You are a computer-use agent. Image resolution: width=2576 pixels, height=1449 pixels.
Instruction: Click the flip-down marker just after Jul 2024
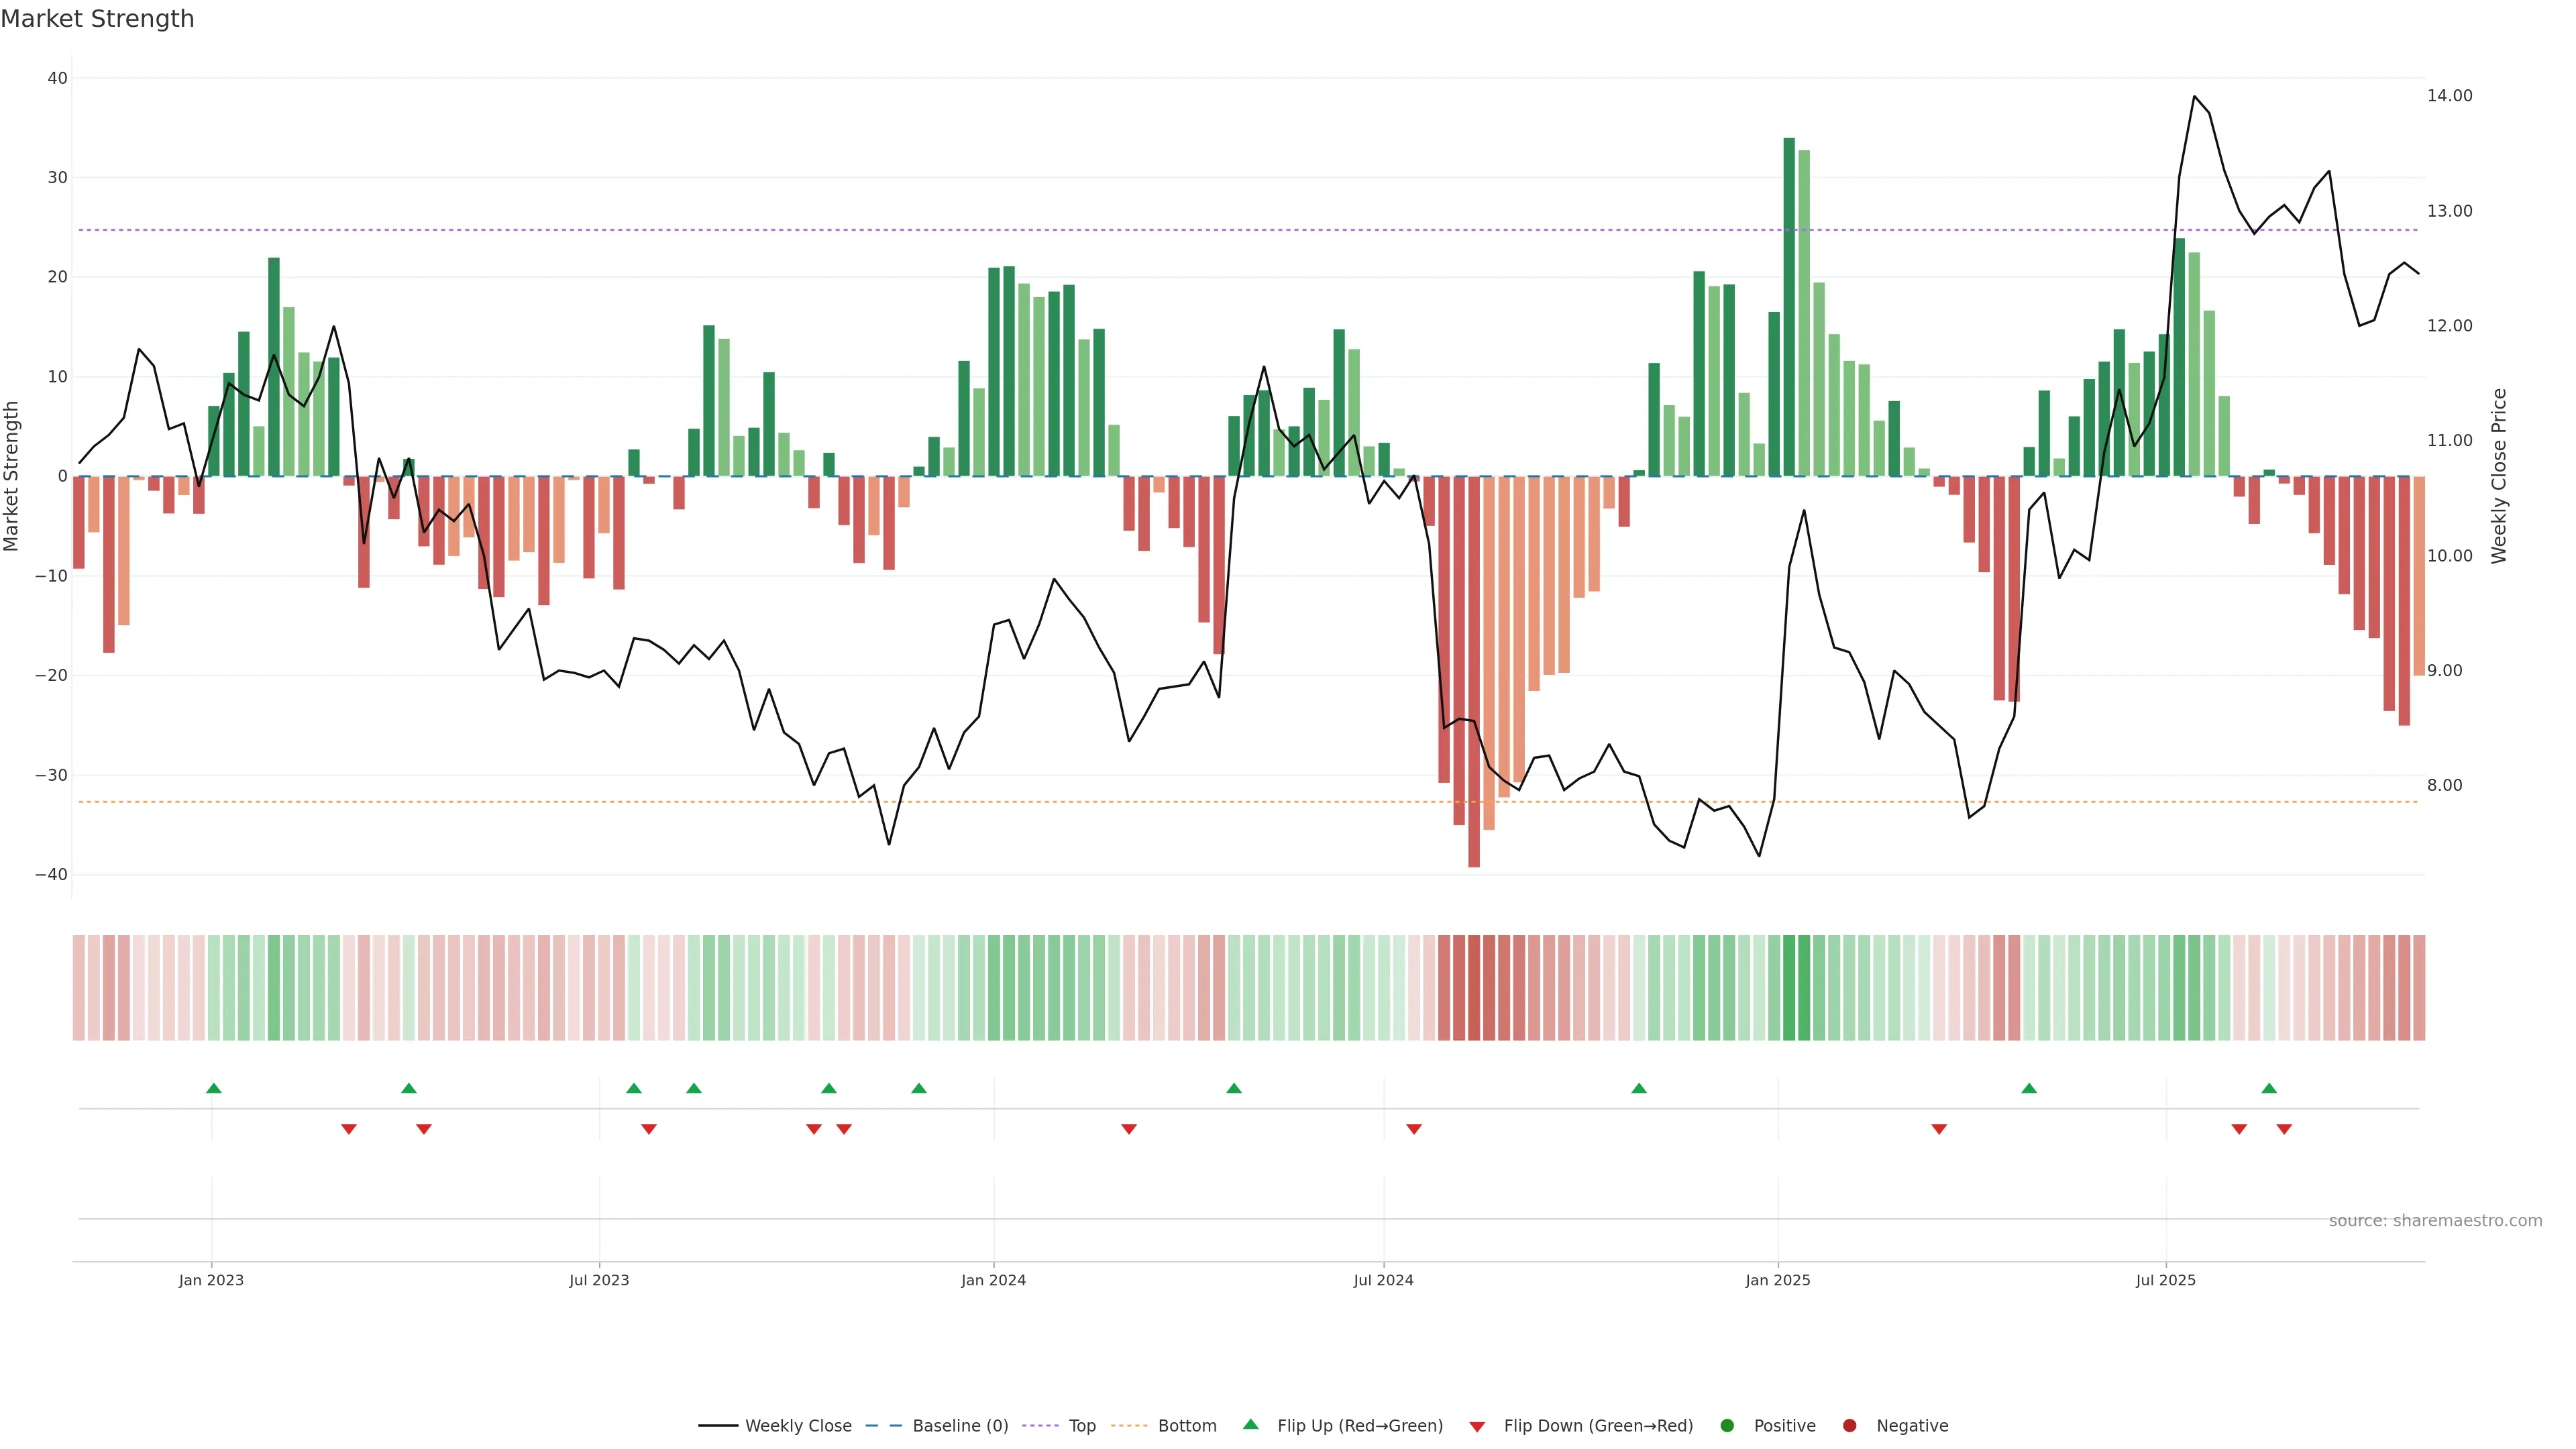coord(1414,1129)
